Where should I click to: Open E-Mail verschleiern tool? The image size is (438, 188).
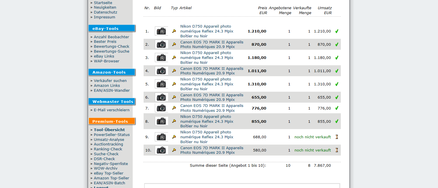pyautogui.click(x=112, y=110)
